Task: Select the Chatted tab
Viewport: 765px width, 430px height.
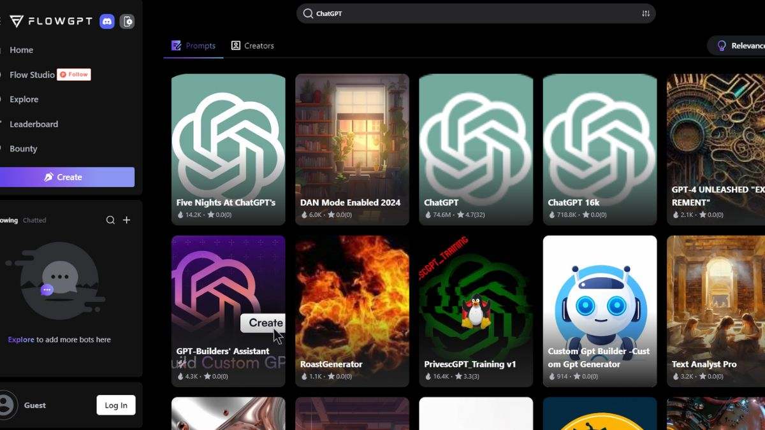Action: (34, 220)
